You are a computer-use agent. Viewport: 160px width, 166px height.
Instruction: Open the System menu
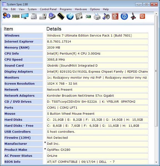click(32, 9)
